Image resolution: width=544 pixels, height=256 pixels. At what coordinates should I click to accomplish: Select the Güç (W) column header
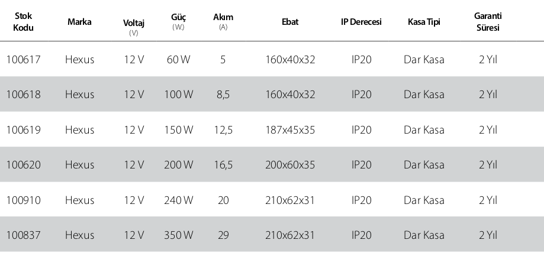click(178, 22)
